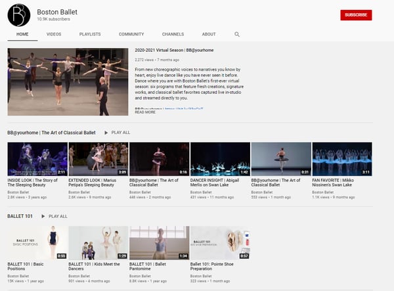Screen dimensions: 394x291
Task: Click the EXTENDED LOOK Marius Petipa's Sleeping Beauty title
Action: (x=93, y=183)
